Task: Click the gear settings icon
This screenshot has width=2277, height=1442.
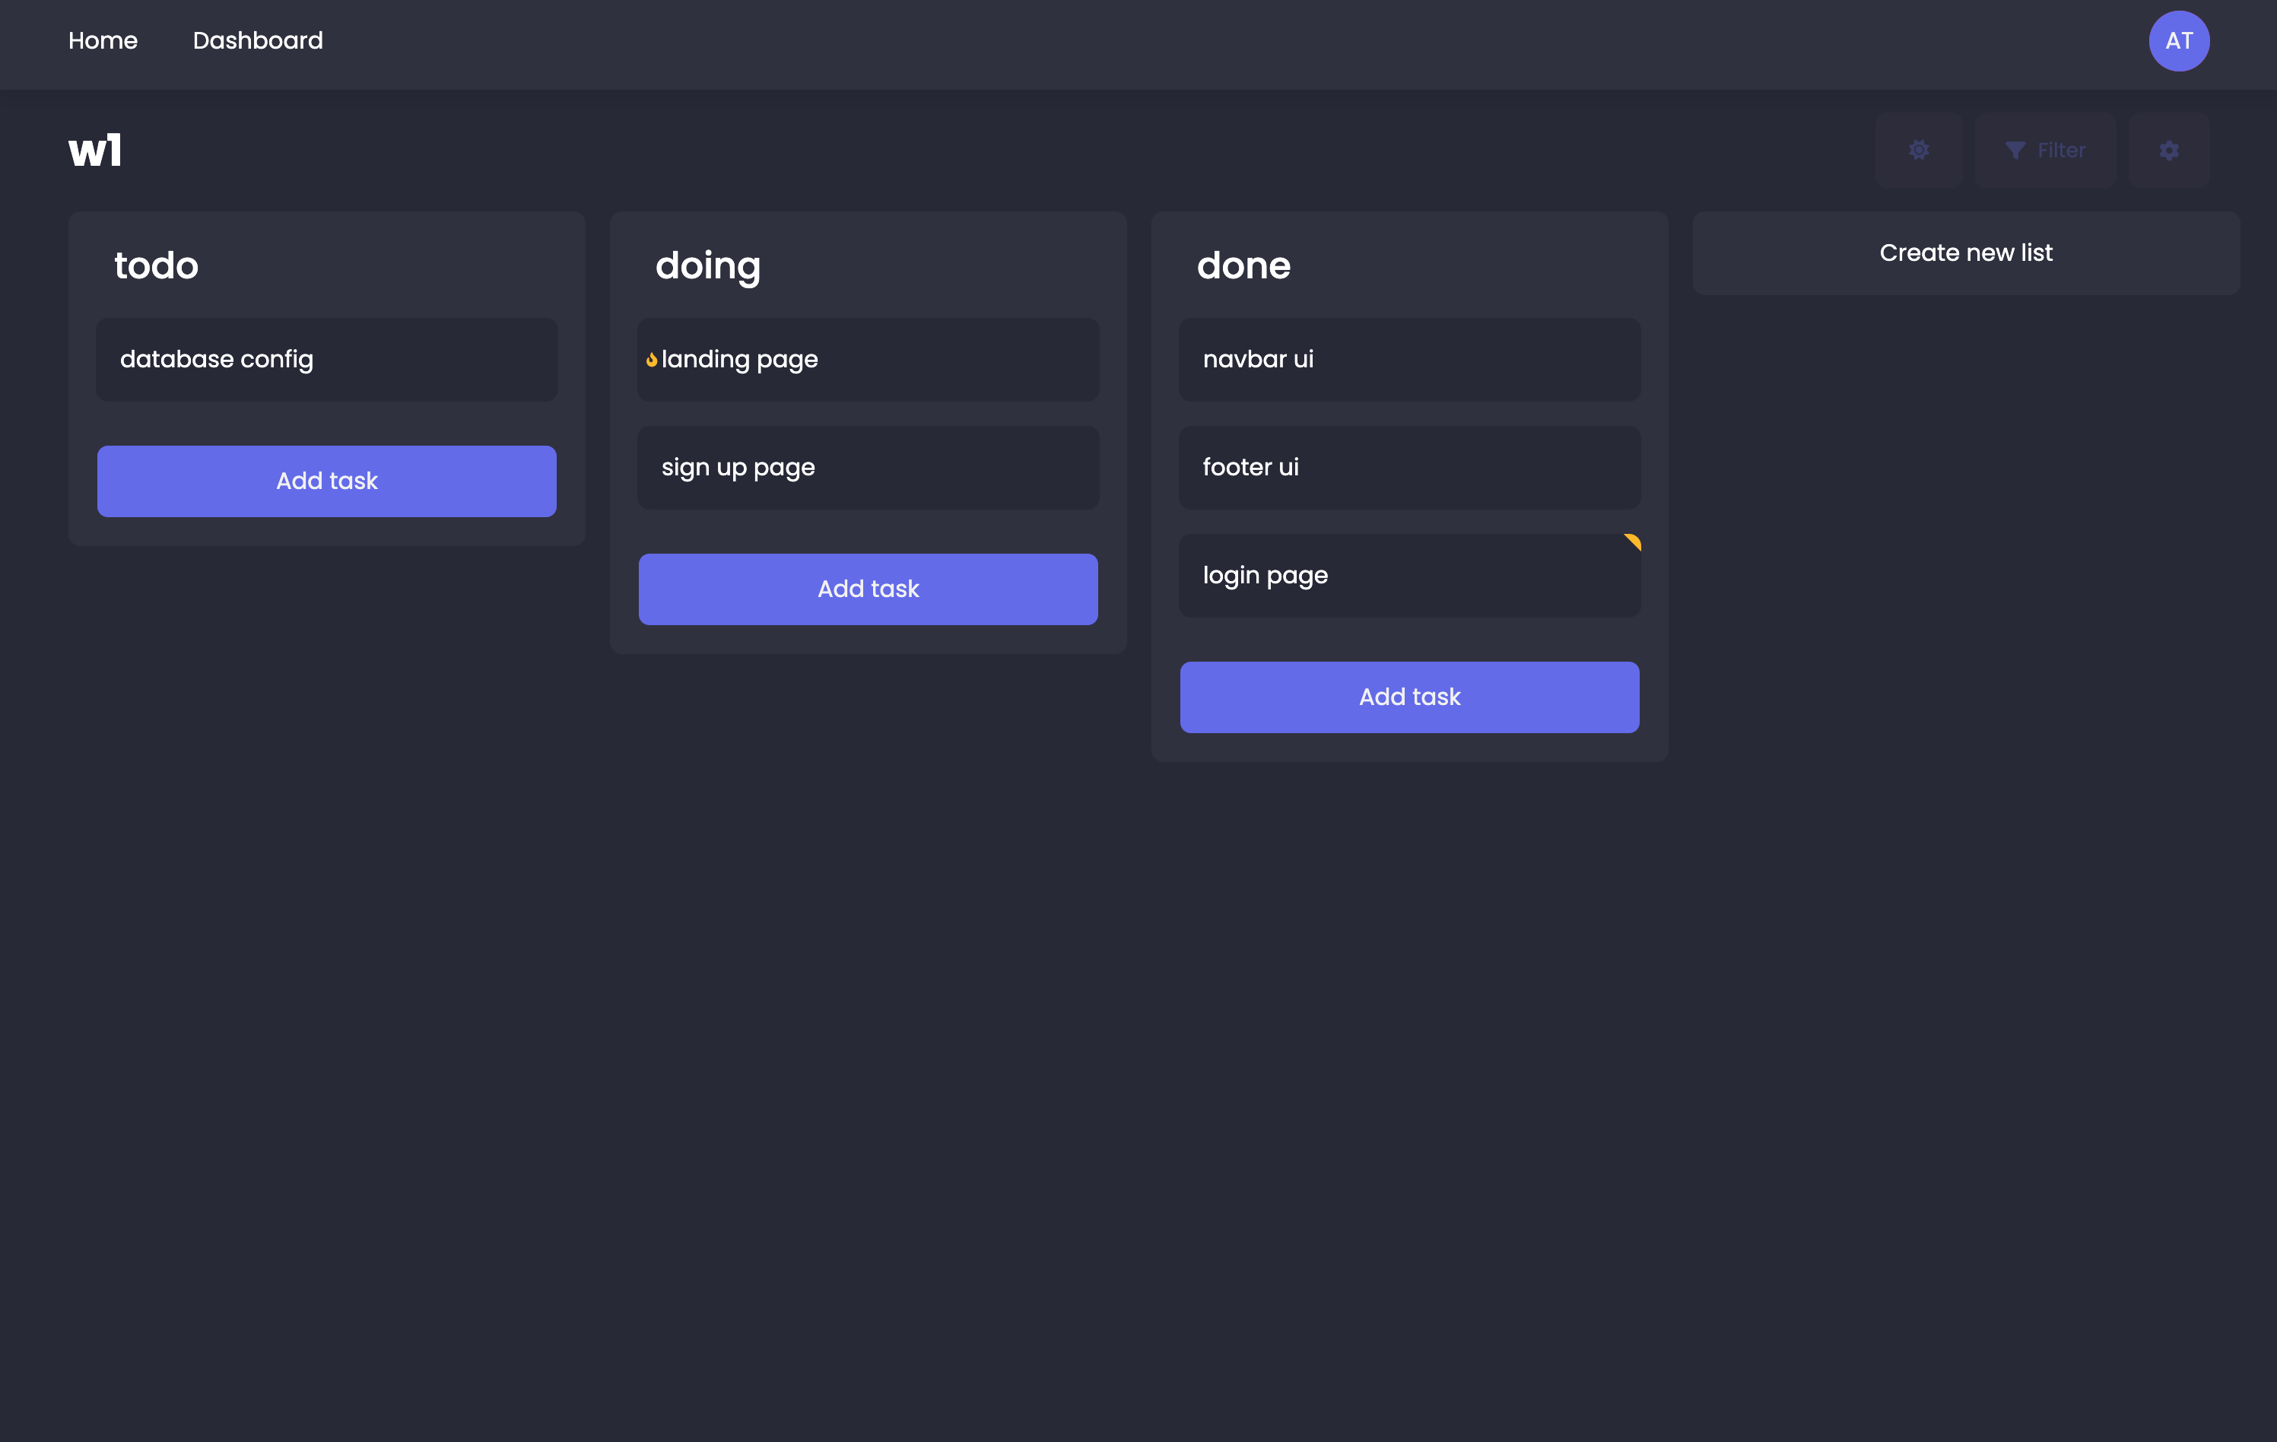Action: [x=2168, y=151]
